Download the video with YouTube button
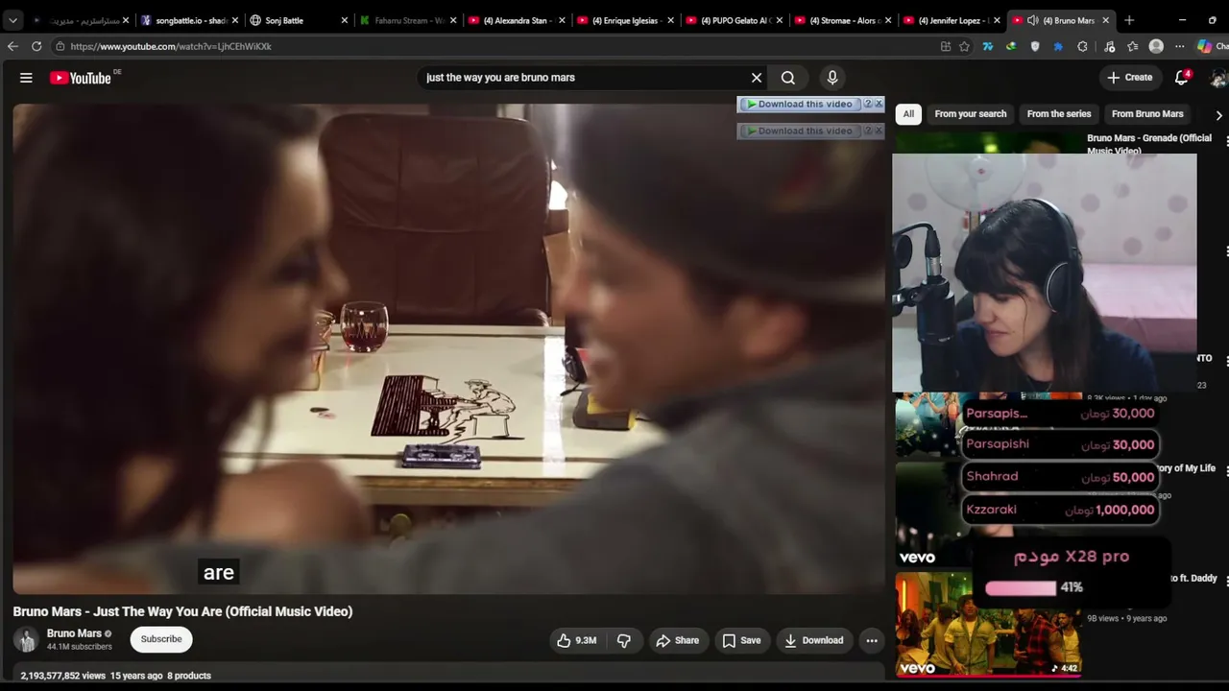The width and height of the screenshot is (1229, 691). point(813,640)
